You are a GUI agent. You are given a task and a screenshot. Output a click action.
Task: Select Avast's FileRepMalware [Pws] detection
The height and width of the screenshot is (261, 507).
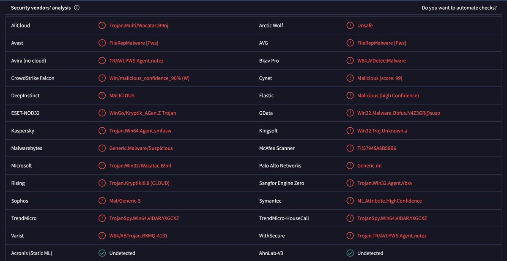point(134,43)
